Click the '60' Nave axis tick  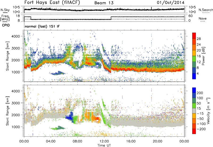coord(191,16)
